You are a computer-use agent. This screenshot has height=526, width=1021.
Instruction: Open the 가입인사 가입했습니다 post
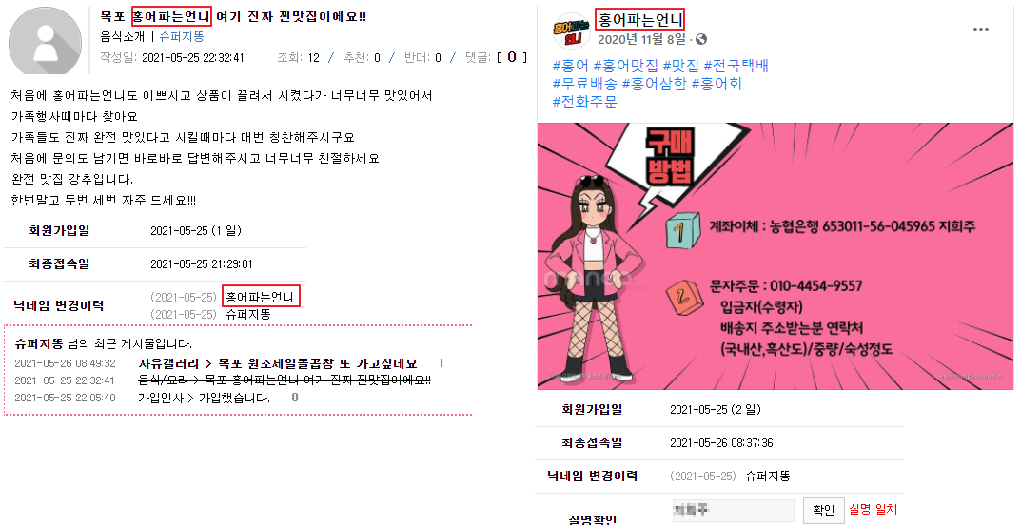click(x=204, y=397)
